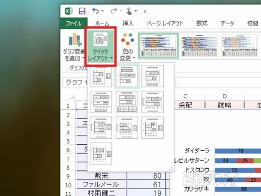
Task: Open the touch mode dropdown arrow
Action: [136, 11]
